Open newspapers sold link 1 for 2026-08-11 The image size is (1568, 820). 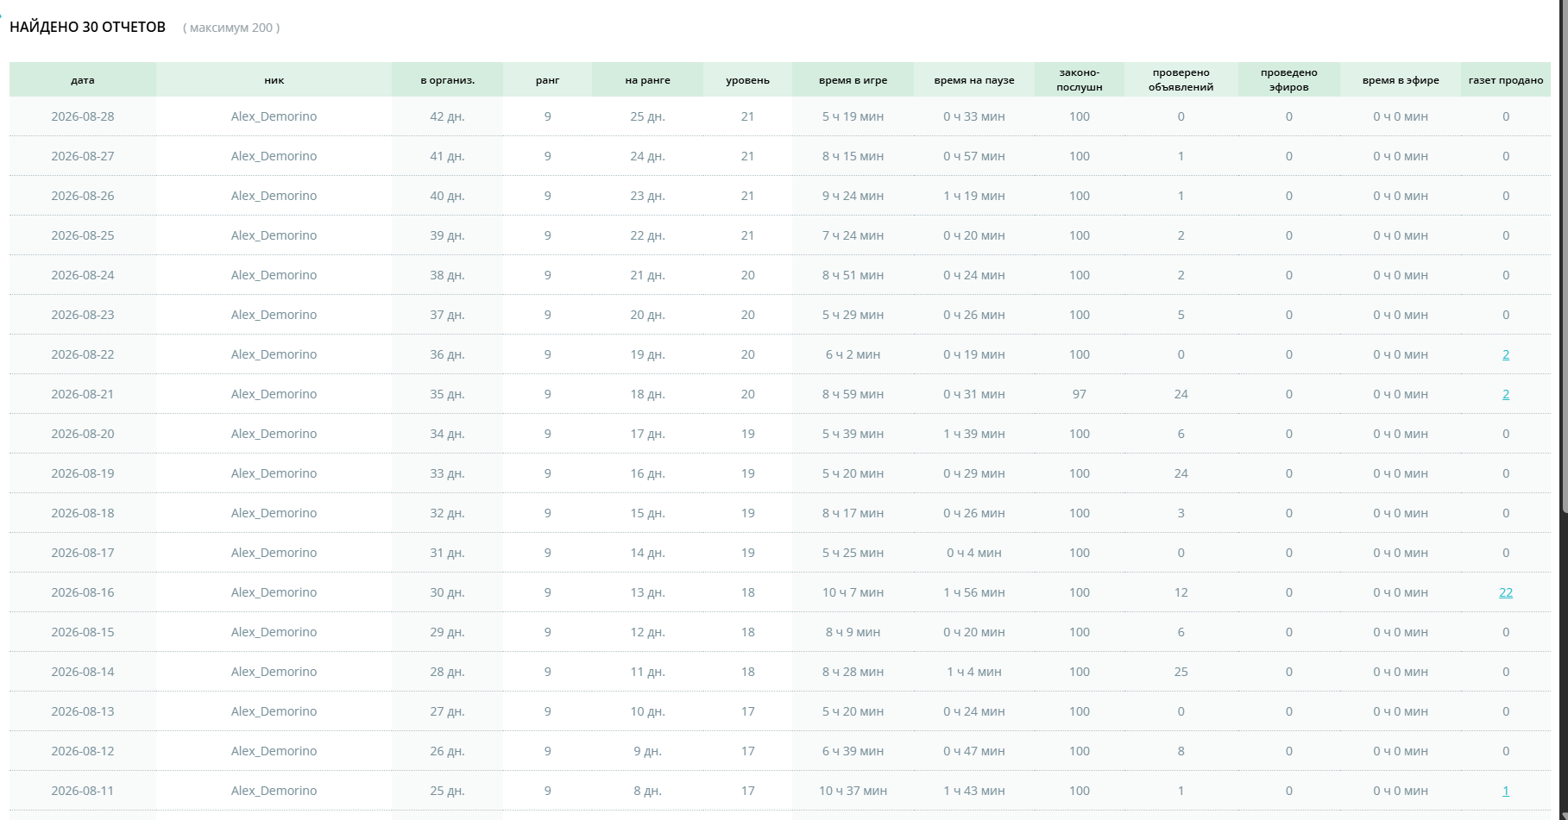click(1506, 791)
